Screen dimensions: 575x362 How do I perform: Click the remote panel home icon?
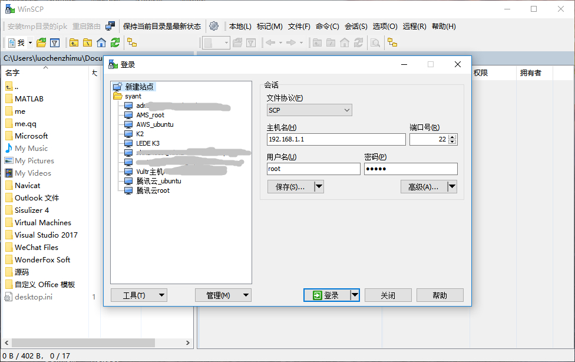(345, 43)
